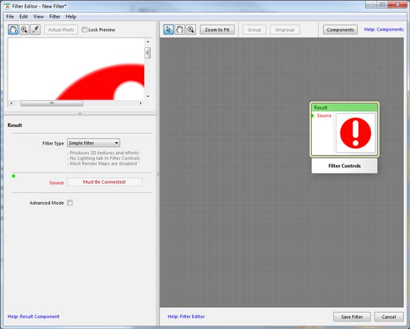Viewport: 410px width, 329px height.
Task: Click the 'Most Render Maps are disabled' note
Action: (102, 164)
